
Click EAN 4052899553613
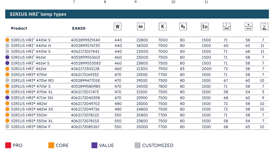point(85,57)
